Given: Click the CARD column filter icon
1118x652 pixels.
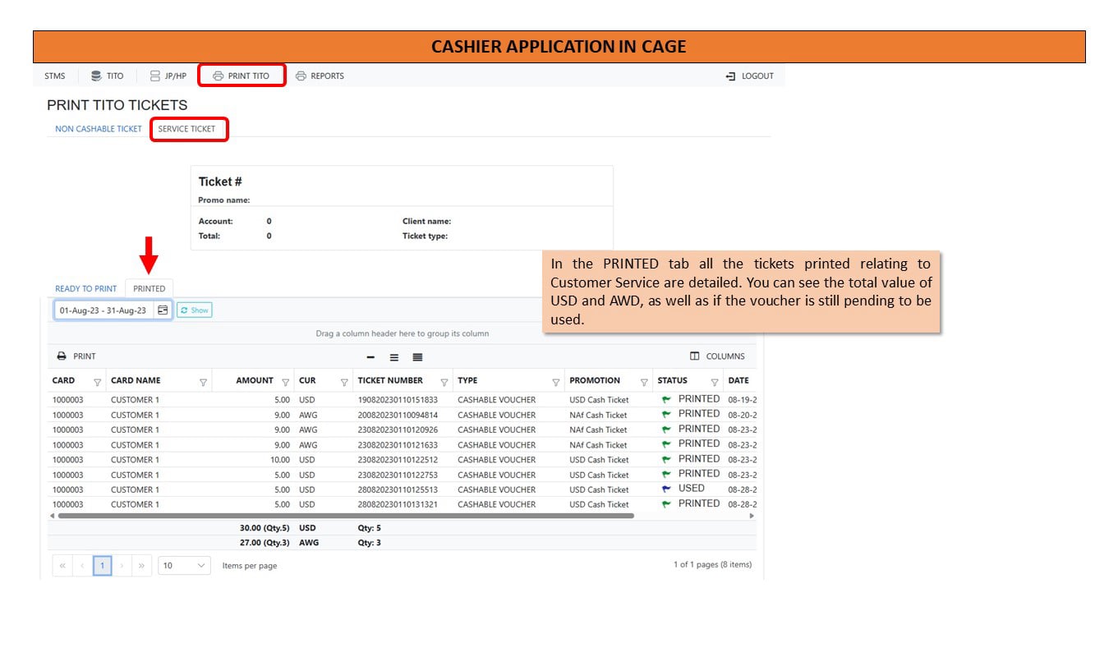Looking at the screenshot, I should (98, 382).
